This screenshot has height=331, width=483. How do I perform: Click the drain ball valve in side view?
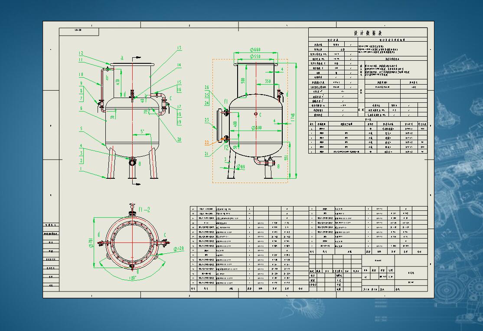pos(270,161)
